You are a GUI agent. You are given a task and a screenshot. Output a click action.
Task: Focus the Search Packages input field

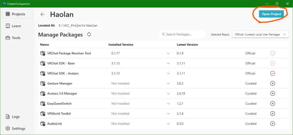(182, 34)
